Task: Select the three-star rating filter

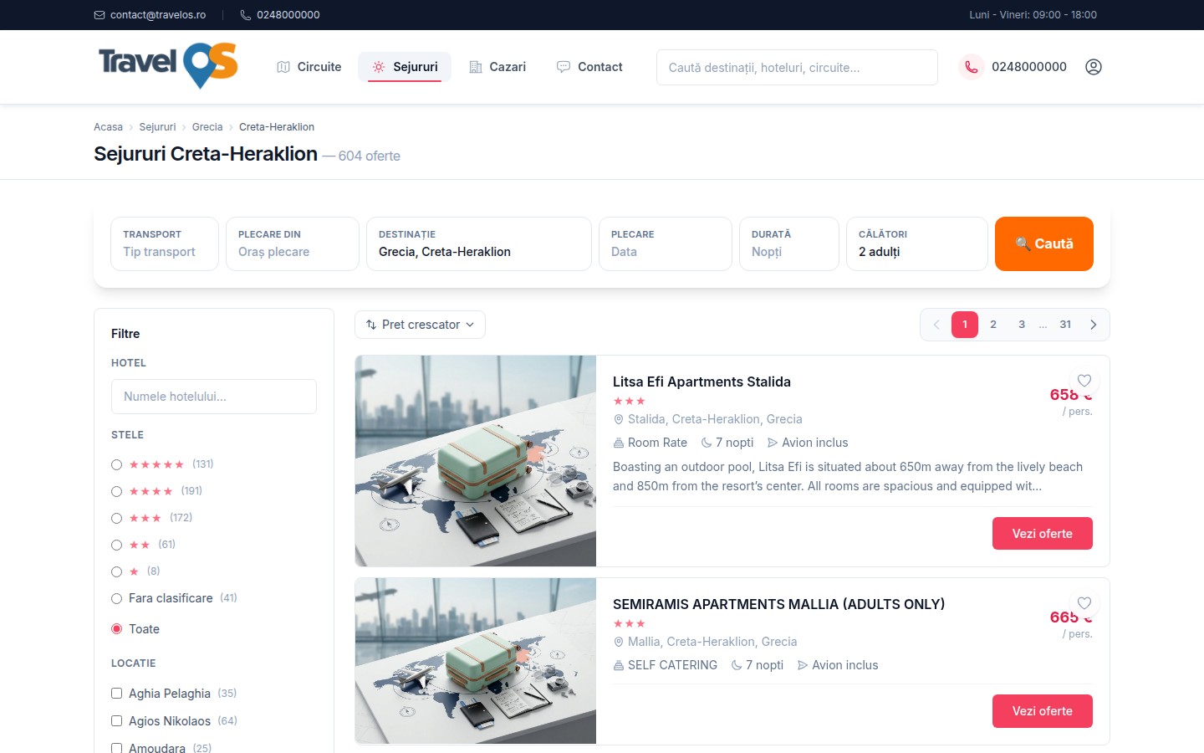Action: (117, 518)
